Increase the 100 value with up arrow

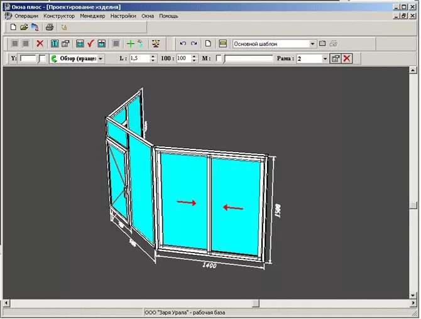click(x=194, y=57)
